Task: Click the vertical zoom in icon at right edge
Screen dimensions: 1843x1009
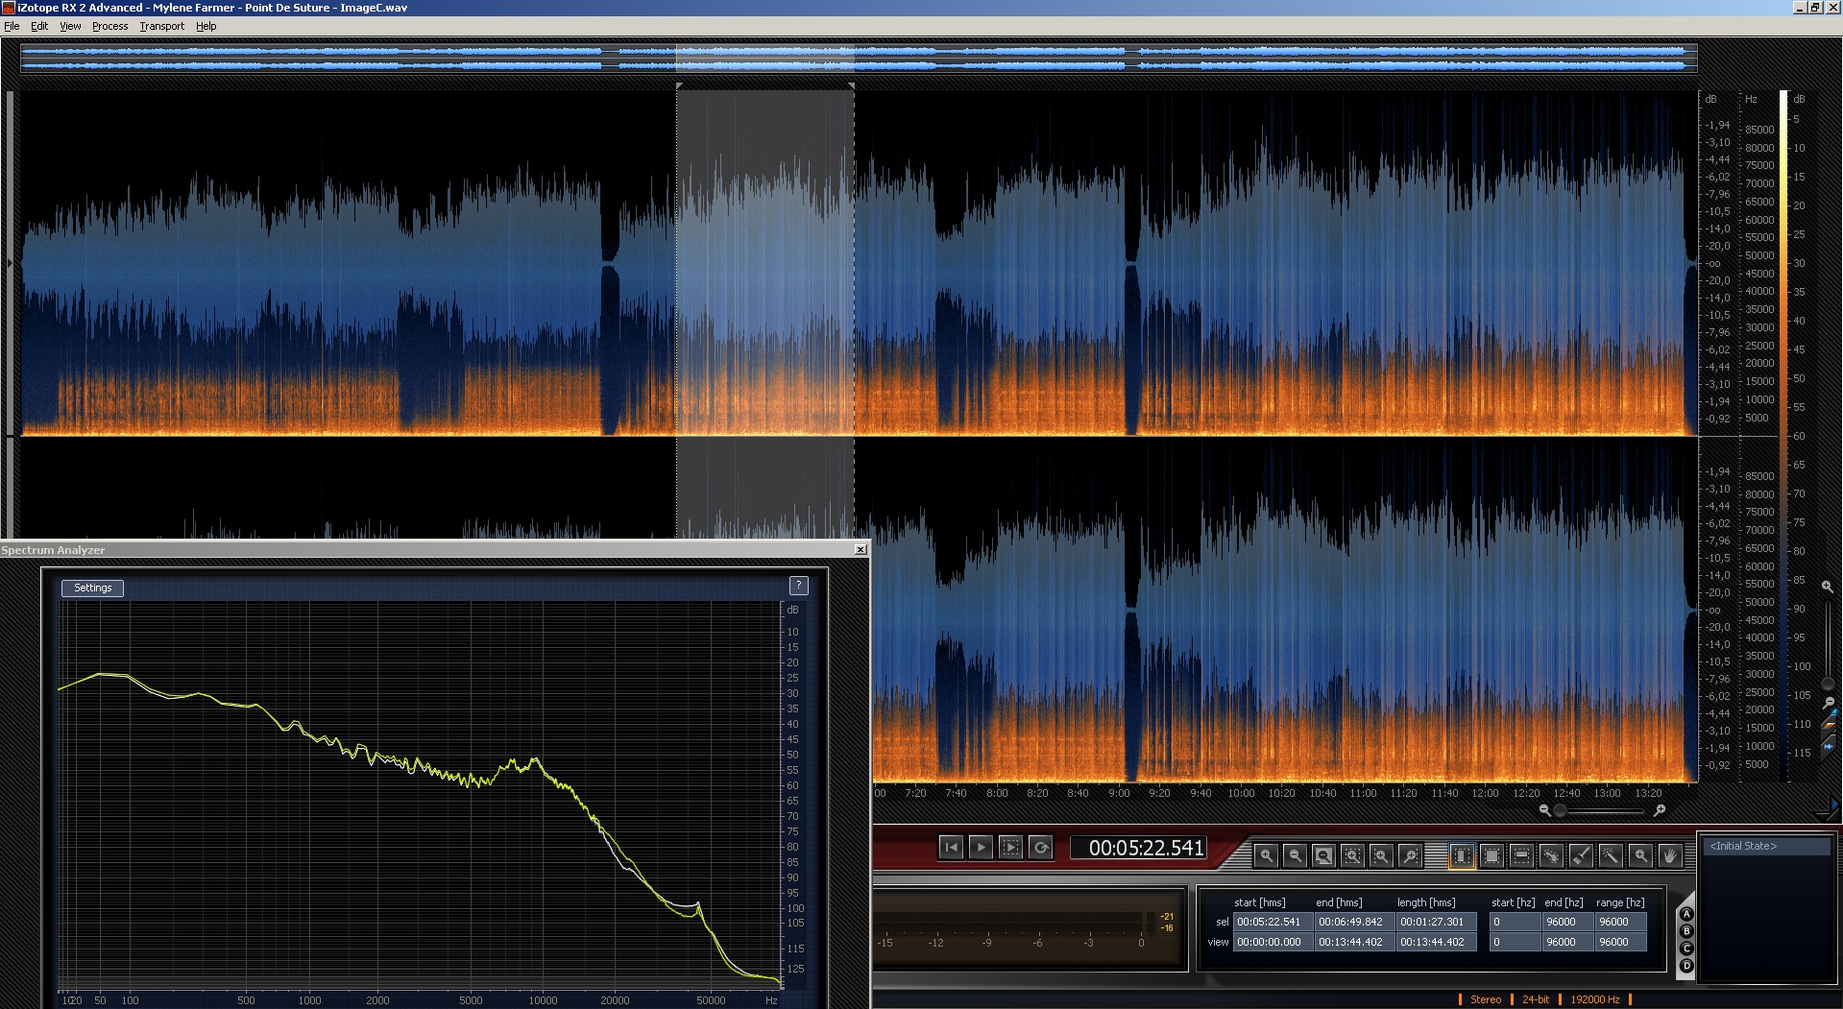Action: coord(1827,586)
